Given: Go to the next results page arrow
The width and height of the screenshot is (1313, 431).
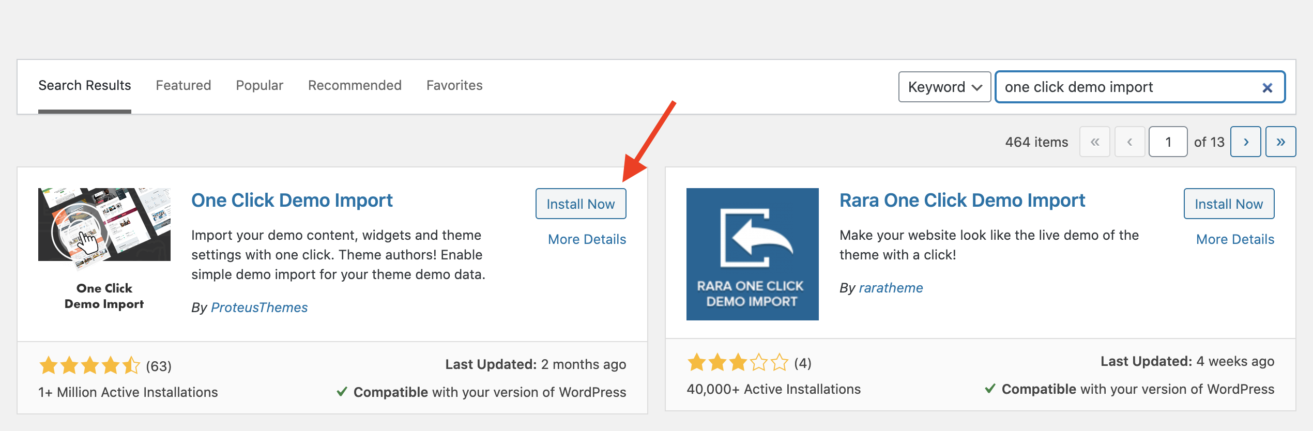Looking at the screenshot, I should pyautogui.click(x=1246, y=142).
